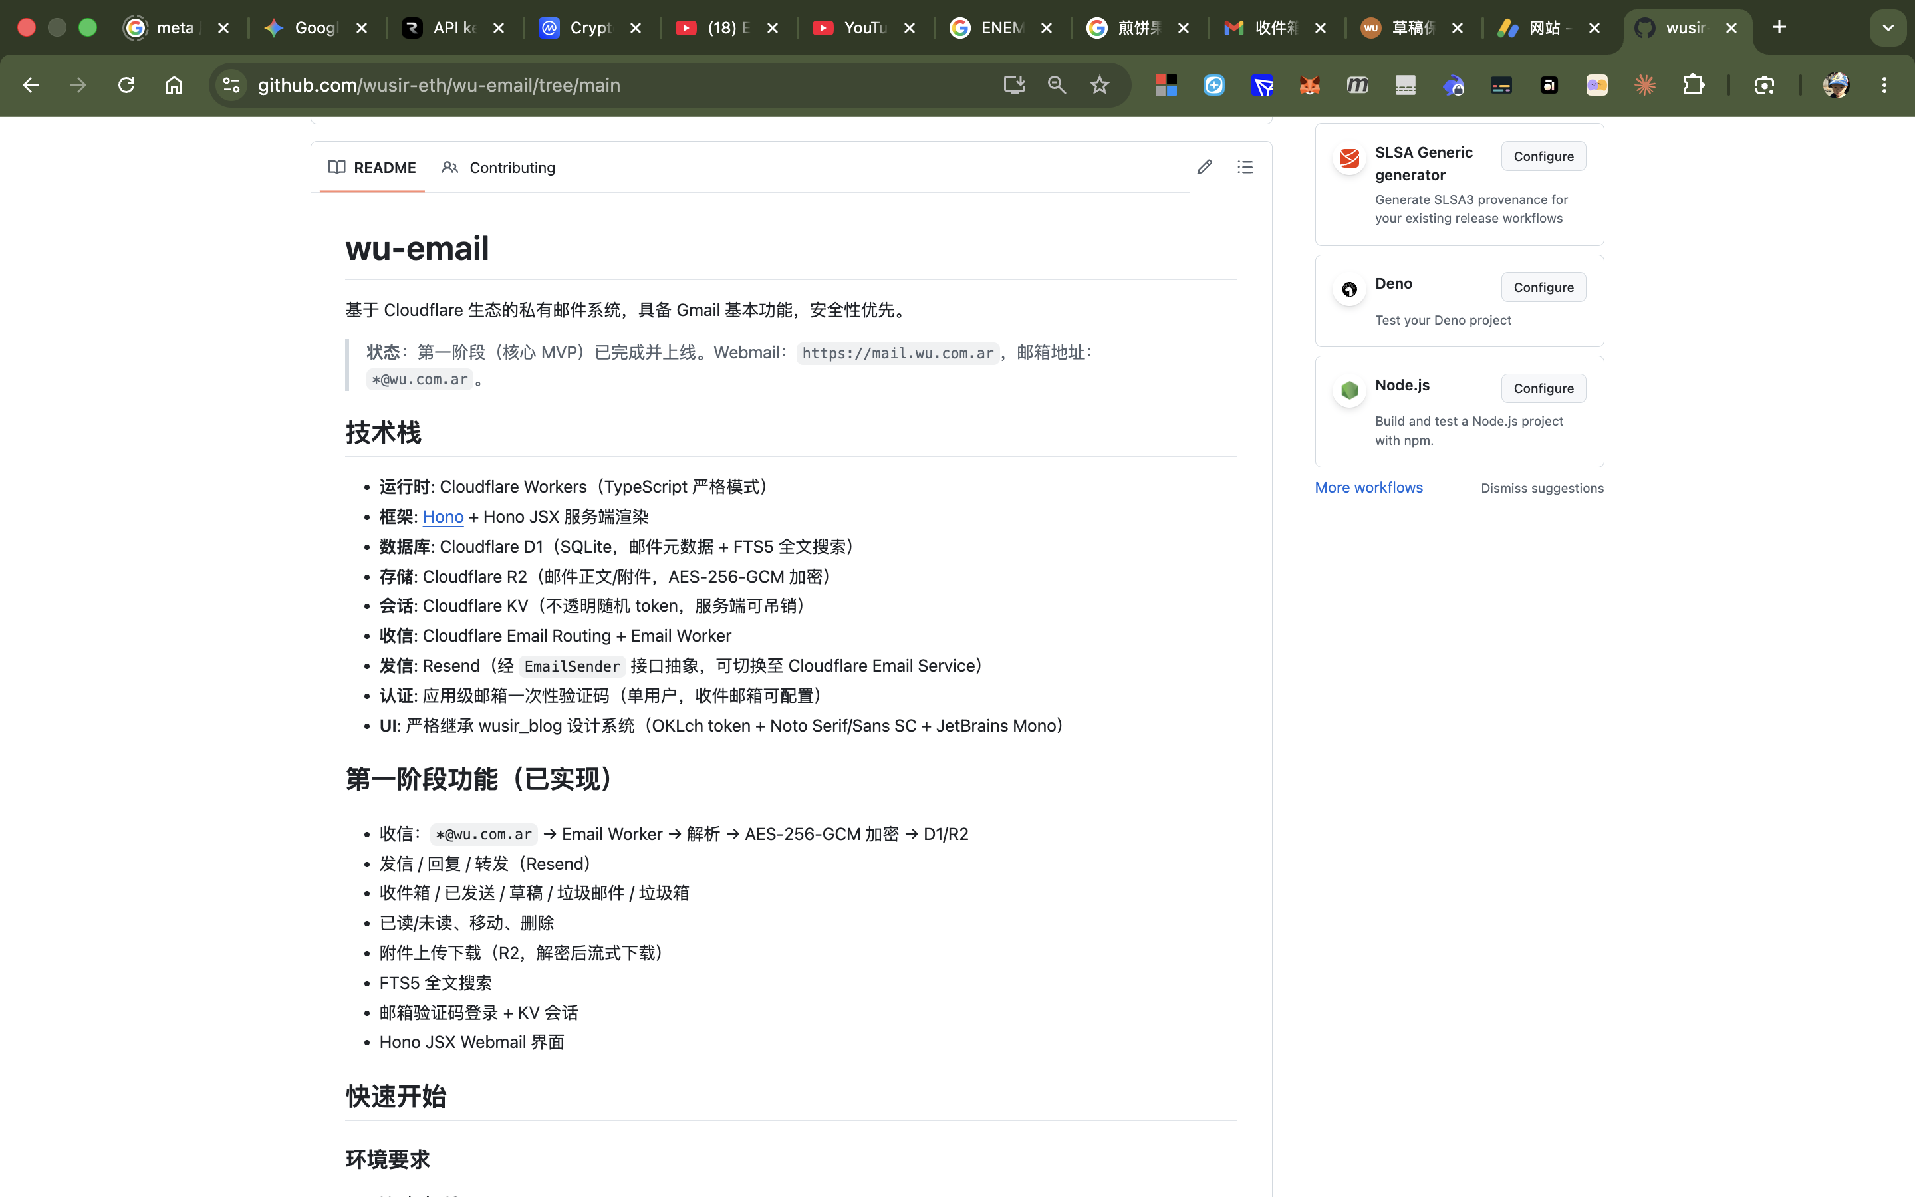View site information icon in address bar
Image resolution: width=1915 pixels, height=1197 pixels.
231,84
